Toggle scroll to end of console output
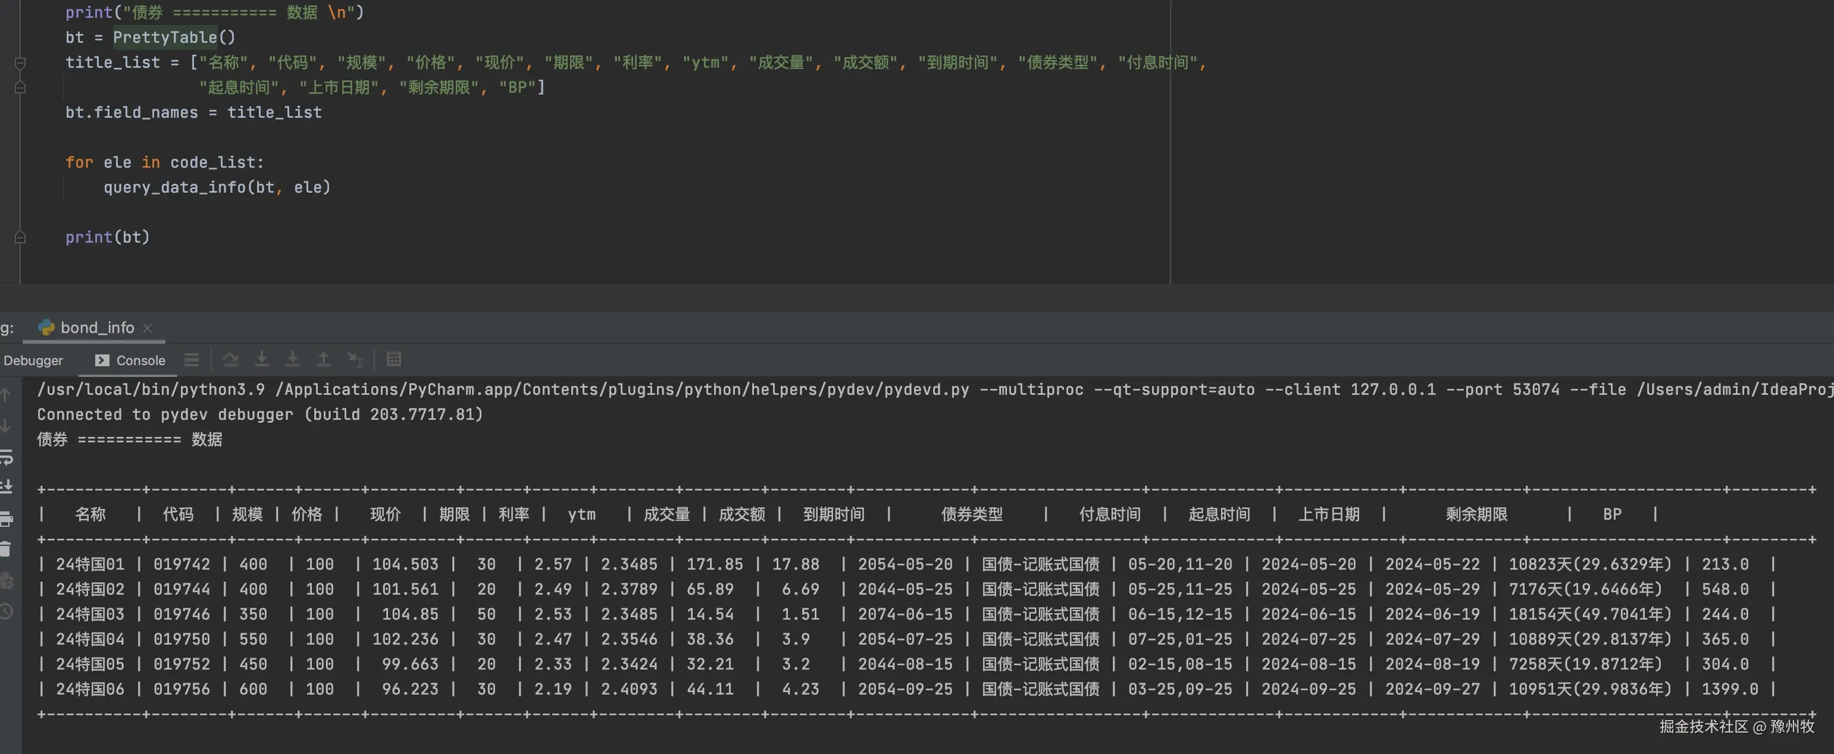Screen dimensions: 1834x754 (7, 487)
